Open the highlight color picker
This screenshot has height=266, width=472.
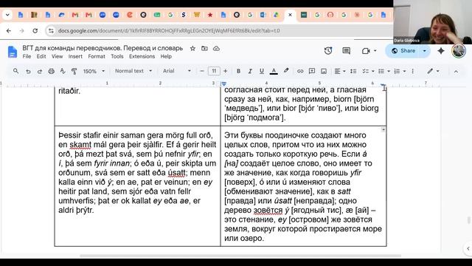pos(286,71)
